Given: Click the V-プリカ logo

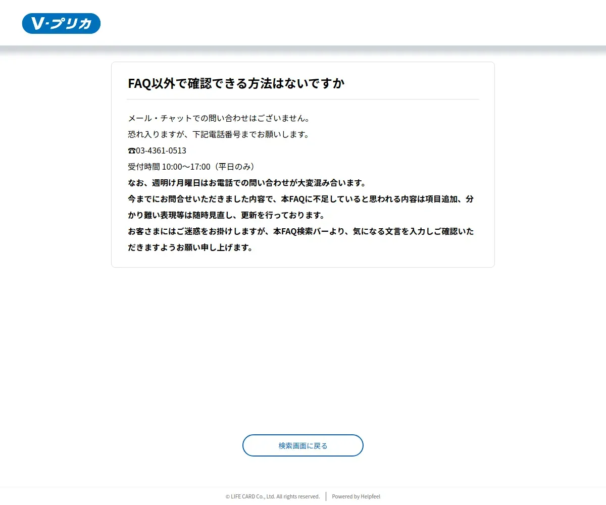Looking at the screenshot, I should click(61, 23).
